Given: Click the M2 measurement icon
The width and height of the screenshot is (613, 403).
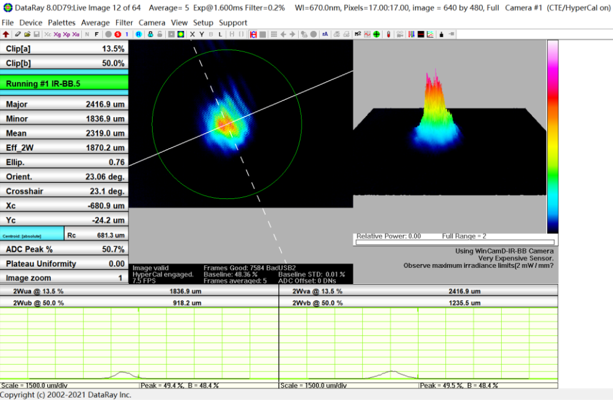Looking at the screenshot, I should click(x=358, y=34).
